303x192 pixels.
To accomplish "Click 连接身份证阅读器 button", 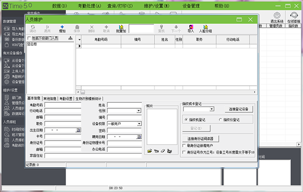I will coord(200,139).
